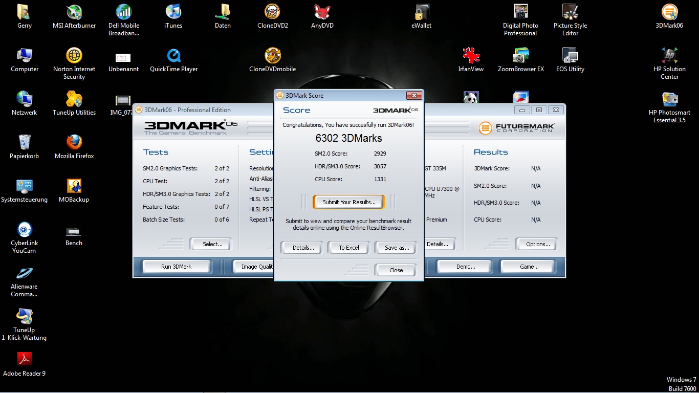
Task: Select the 3DMark06 desktop shortcut
Action: (x=669, y=16)
